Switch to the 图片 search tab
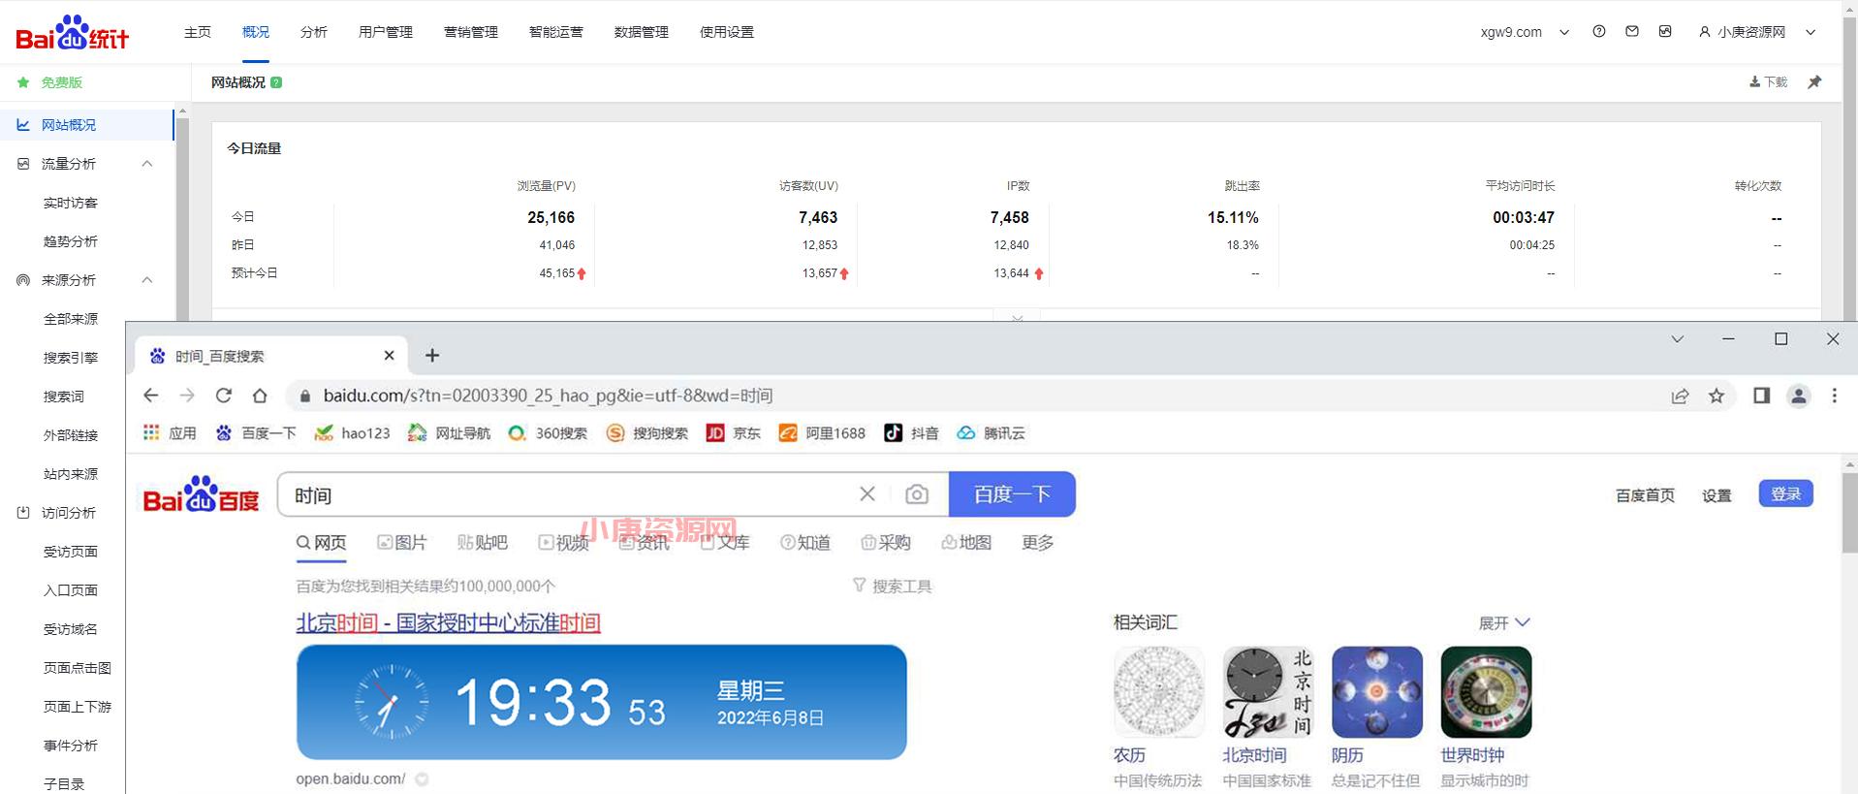This screenshot has width=1858, height=794. tap(402, 543)
